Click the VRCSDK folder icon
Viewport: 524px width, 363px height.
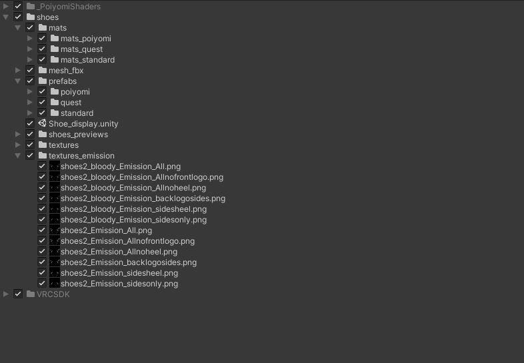point(30,294)
